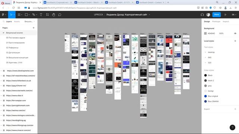239x134 pixels.
Task: Add a new local style
Action: coord(235,41)
